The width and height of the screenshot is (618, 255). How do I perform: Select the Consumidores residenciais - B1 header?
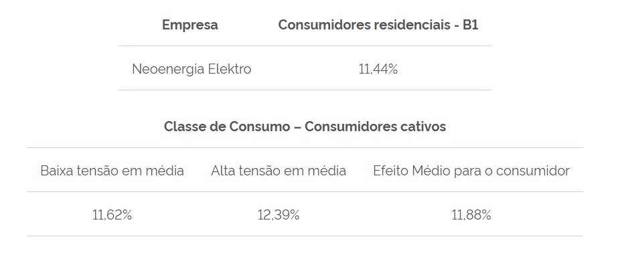pos(378,25)
